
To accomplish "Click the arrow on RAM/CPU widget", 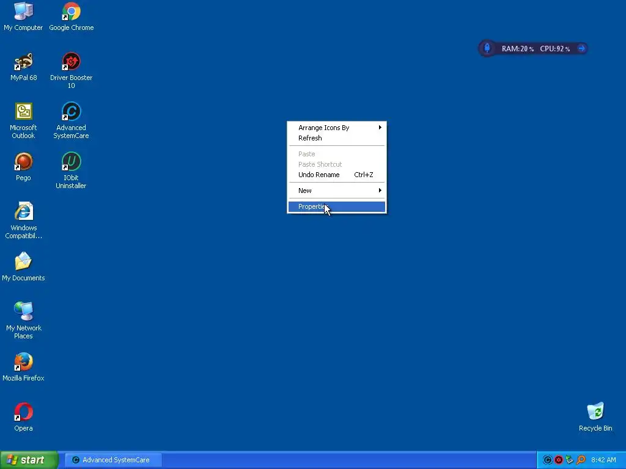I will pyautogui.click(x=582, y=48).
